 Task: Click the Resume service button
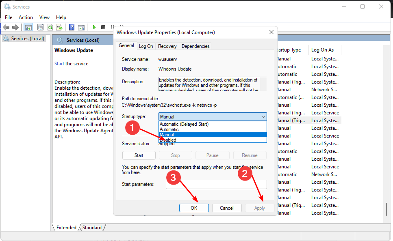[x=250, y=155]
